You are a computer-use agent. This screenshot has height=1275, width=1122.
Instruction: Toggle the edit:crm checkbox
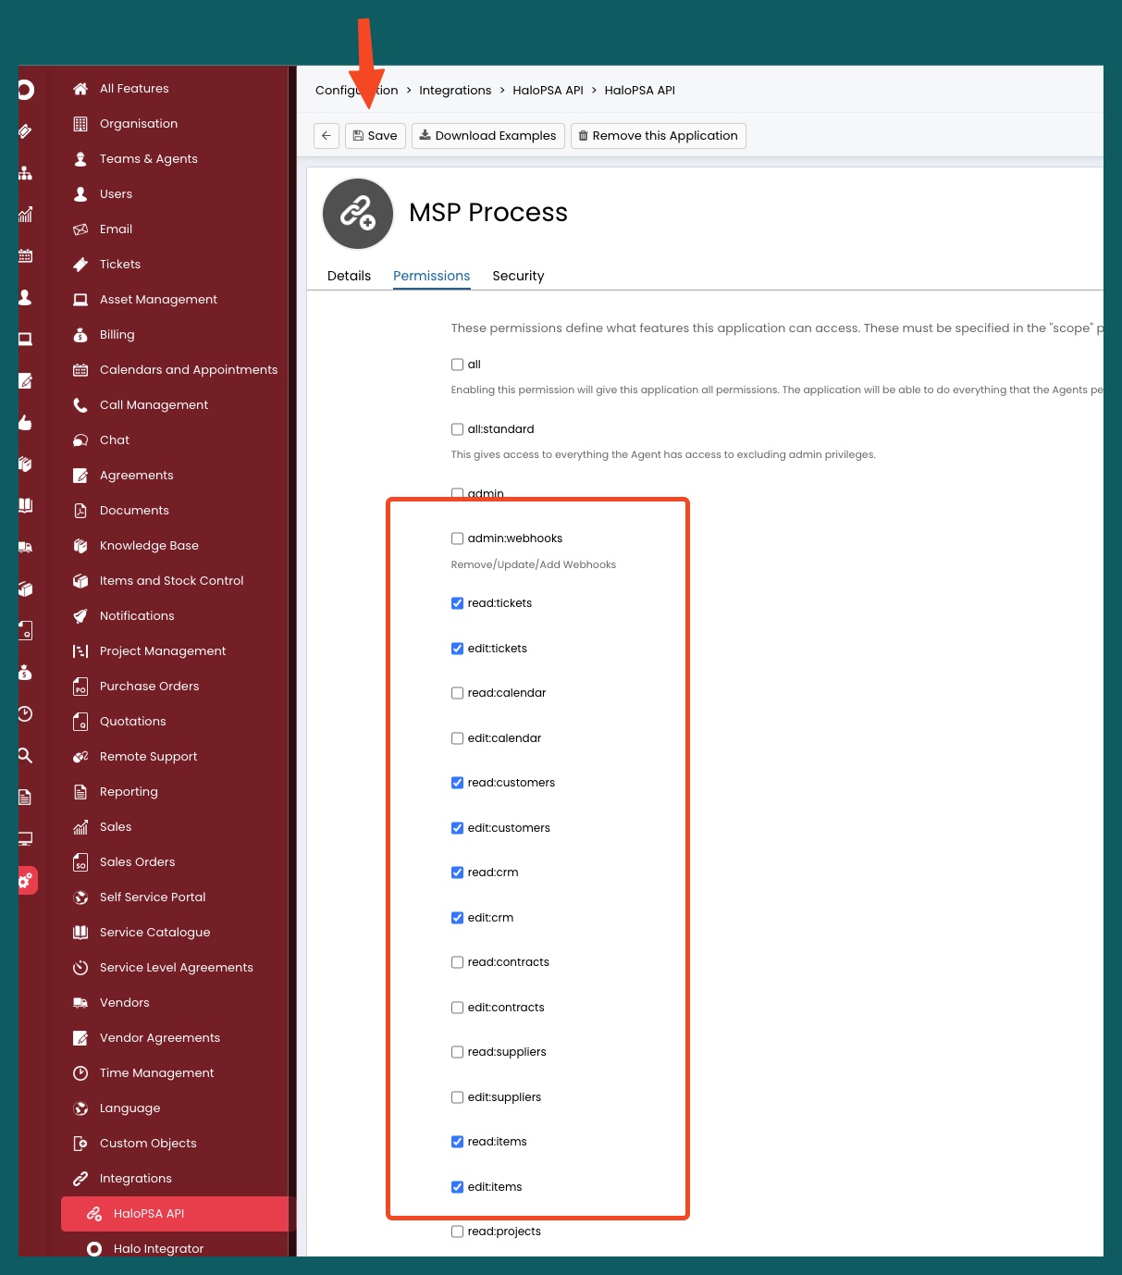pyautogui.click(x=457, y=918)
